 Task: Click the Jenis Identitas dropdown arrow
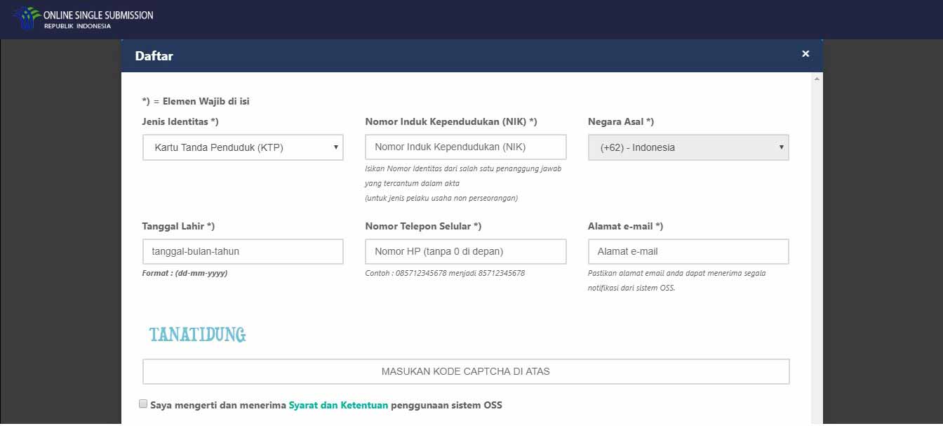click(336, 147)
